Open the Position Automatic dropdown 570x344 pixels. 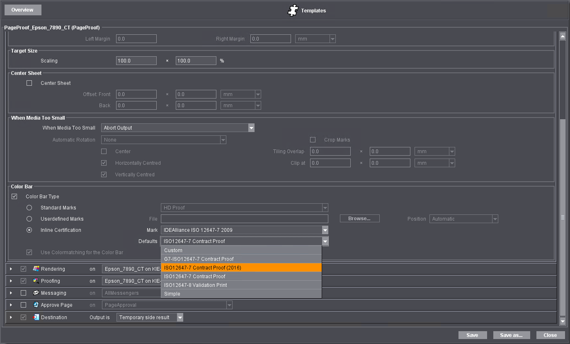click(x=464, y=219)
